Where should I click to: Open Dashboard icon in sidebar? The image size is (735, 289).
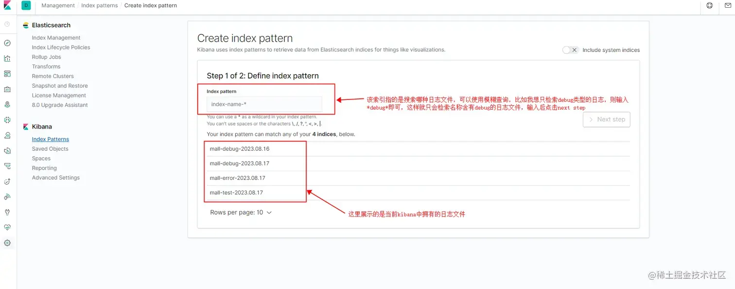(x=7, y=74)
